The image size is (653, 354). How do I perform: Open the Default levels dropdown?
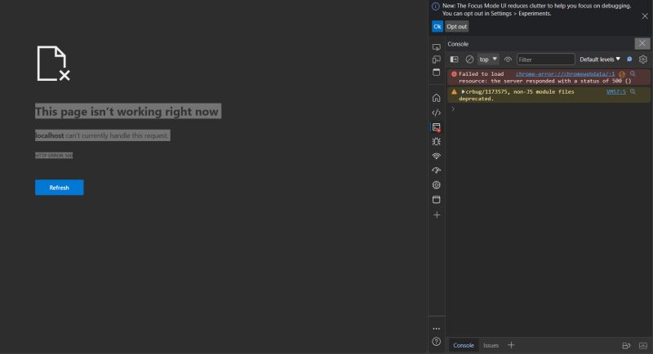[600, 60]
